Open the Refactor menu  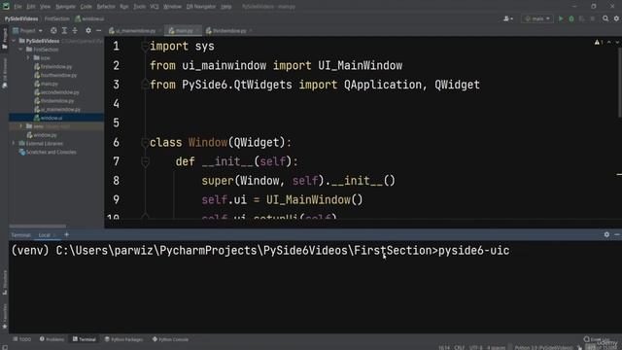tap(106, 7)
